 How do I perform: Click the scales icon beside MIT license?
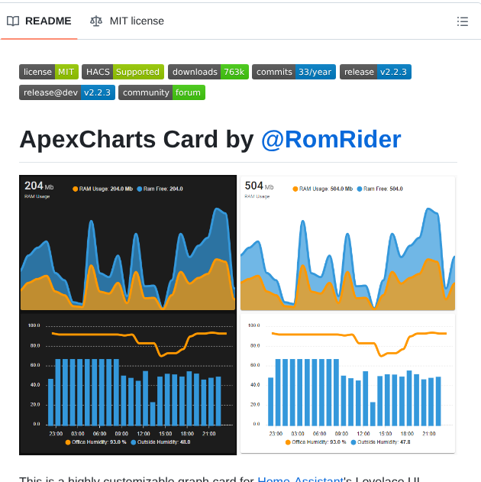(96, 21)
